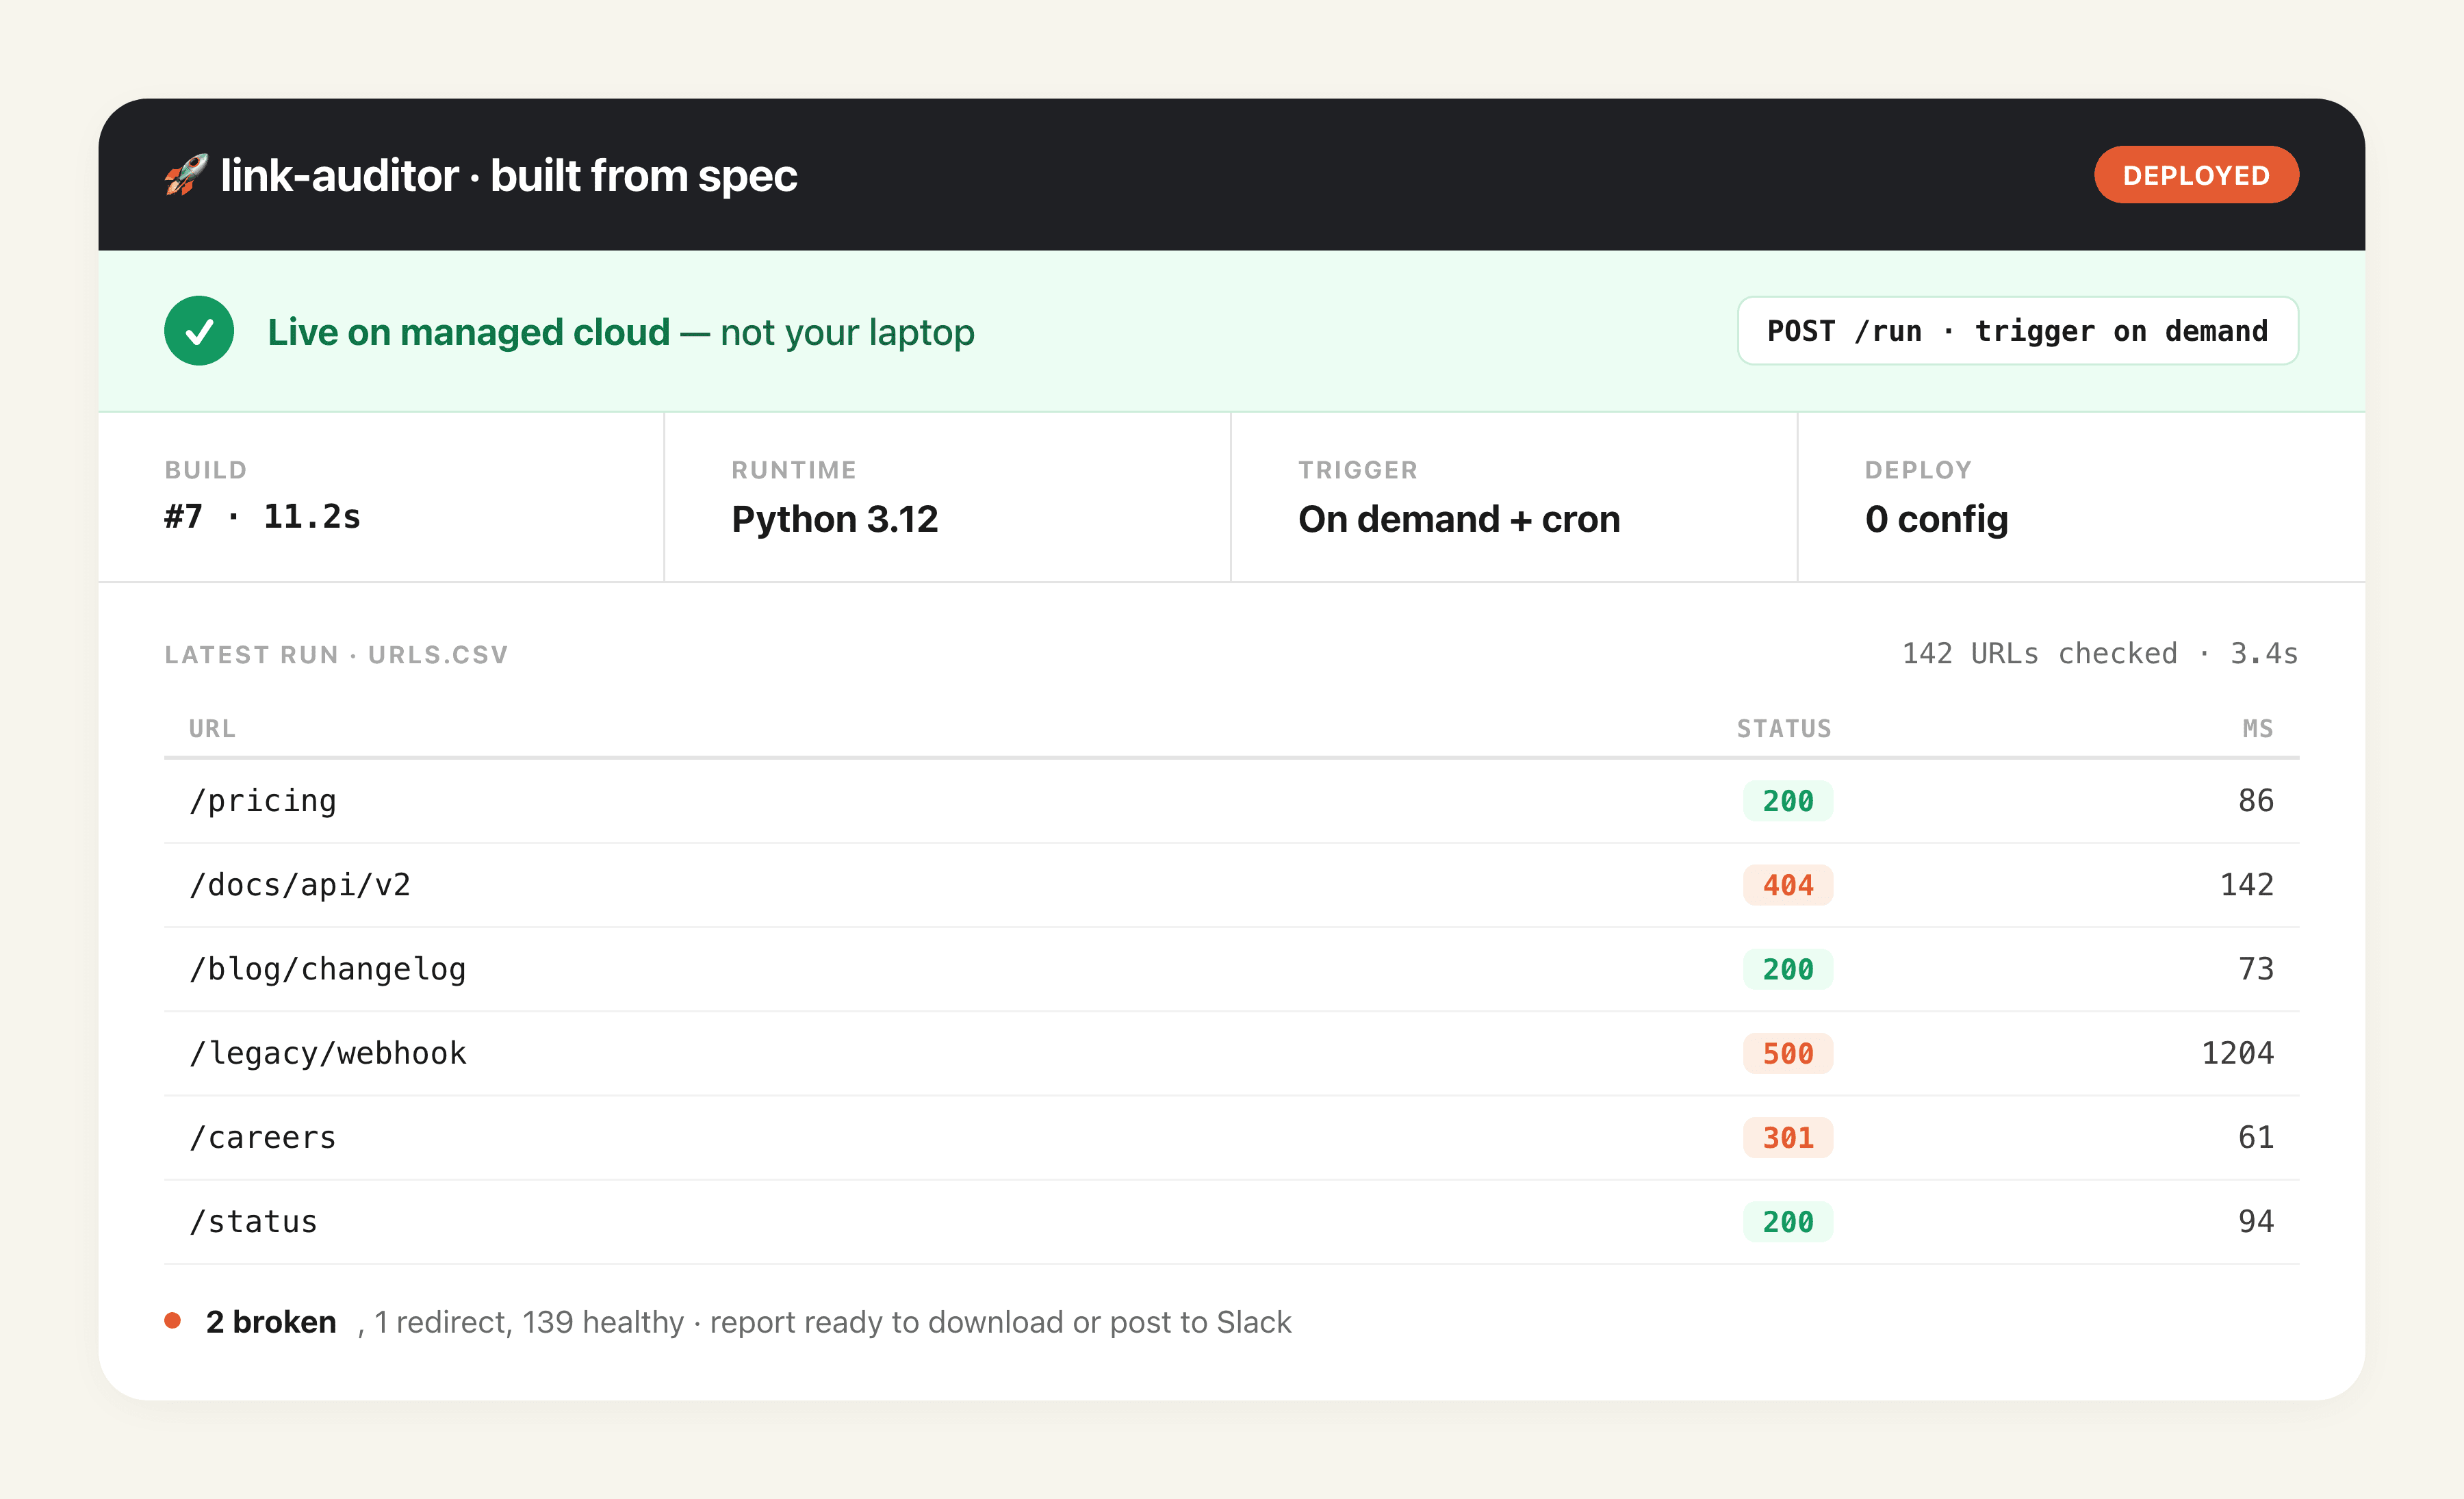Click the 61 ms value for /careers
The width and height of the screenshot is (2464, 1499).
(x=2256, y=1137)
